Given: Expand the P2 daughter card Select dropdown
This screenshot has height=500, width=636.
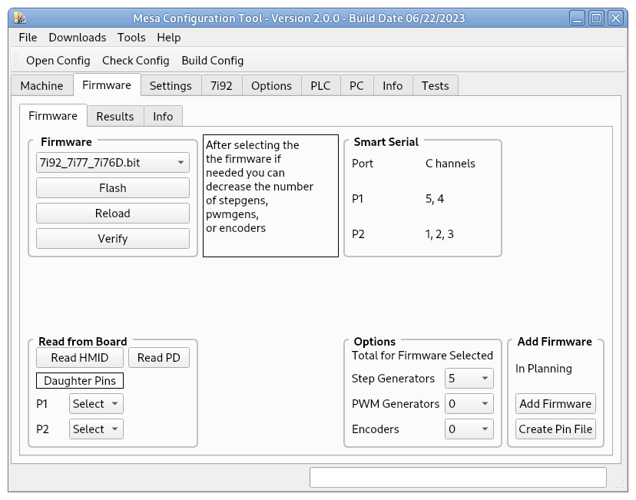Looking at the screenshot, I should coord(96,429).
